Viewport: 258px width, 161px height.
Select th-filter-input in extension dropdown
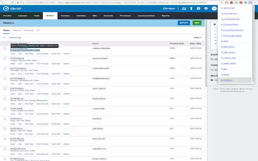[227, 47]
